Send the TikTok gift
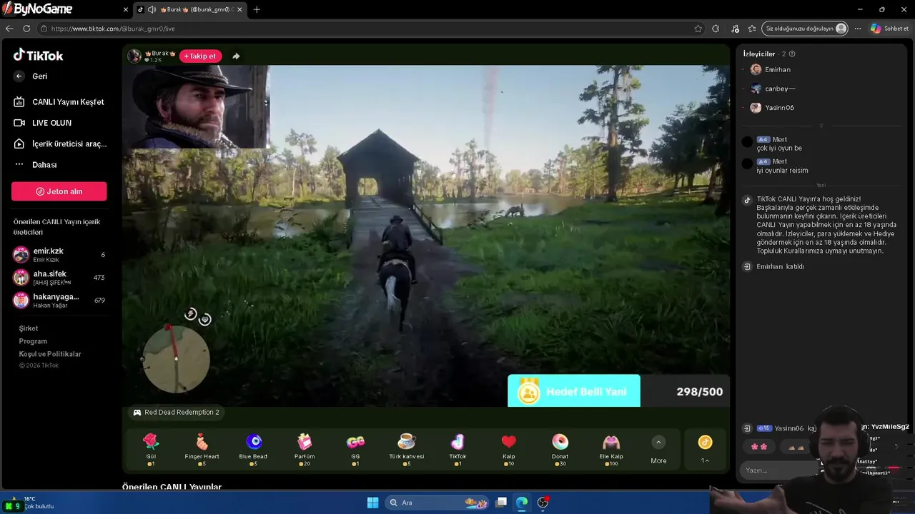 click(x=457, y=449)
